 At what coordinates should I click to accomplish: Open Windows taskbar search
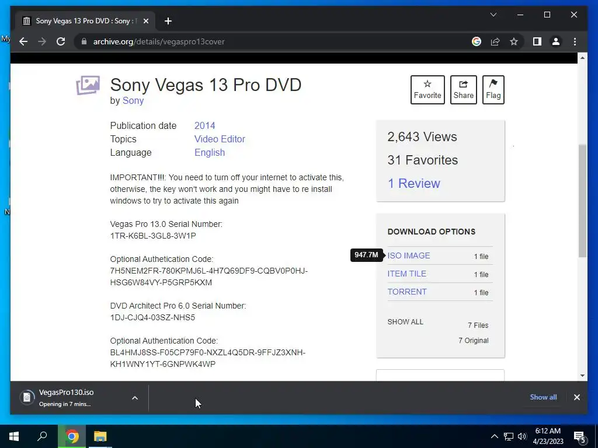pos(42,436)
